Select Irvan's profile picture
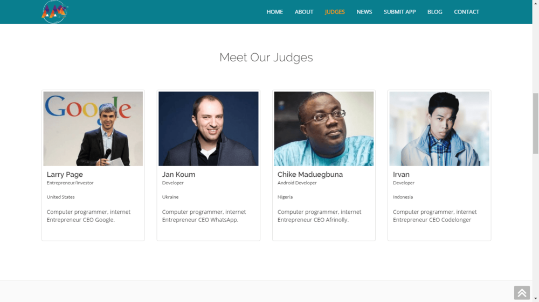 (x=439, y=128)
